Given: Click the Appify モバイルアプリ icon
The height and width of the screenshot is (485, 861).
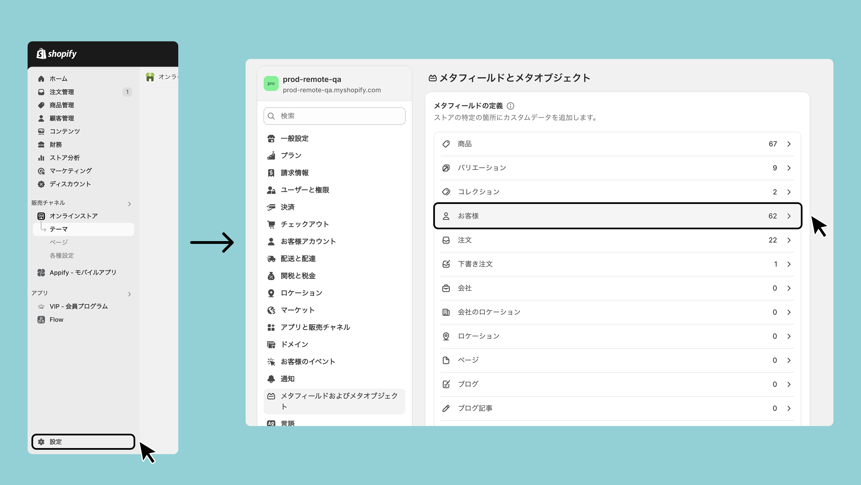Looking at the screenshot, I should (x=41, y=272).
